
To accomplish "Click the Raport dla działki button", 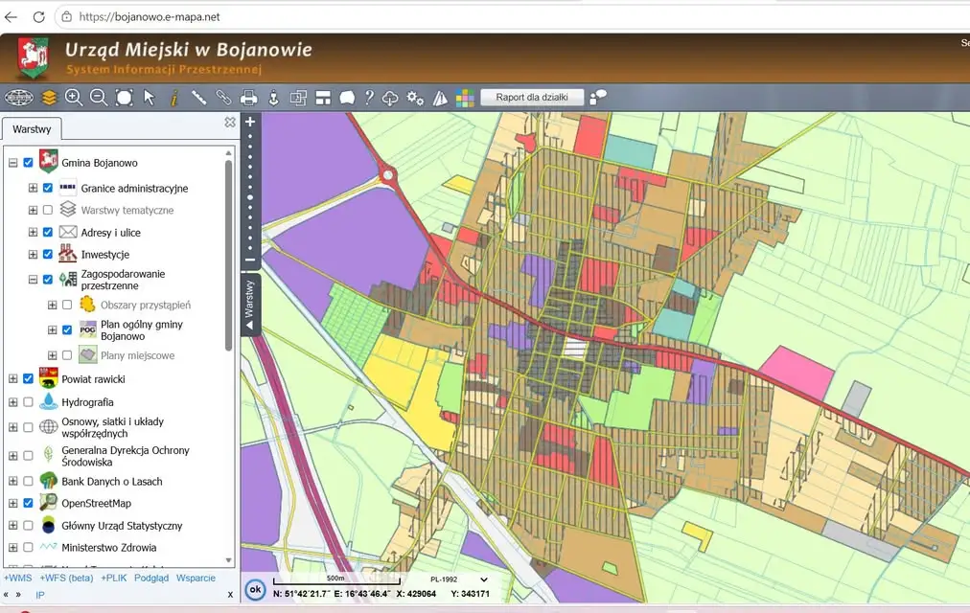I will point(532,97).
